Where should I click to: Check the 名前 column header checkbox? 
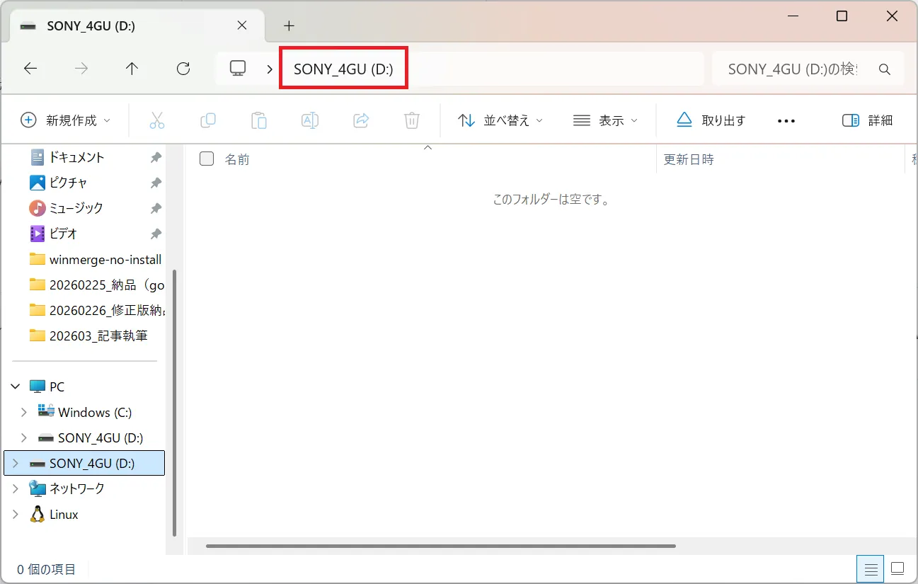[x=206, y=159]
